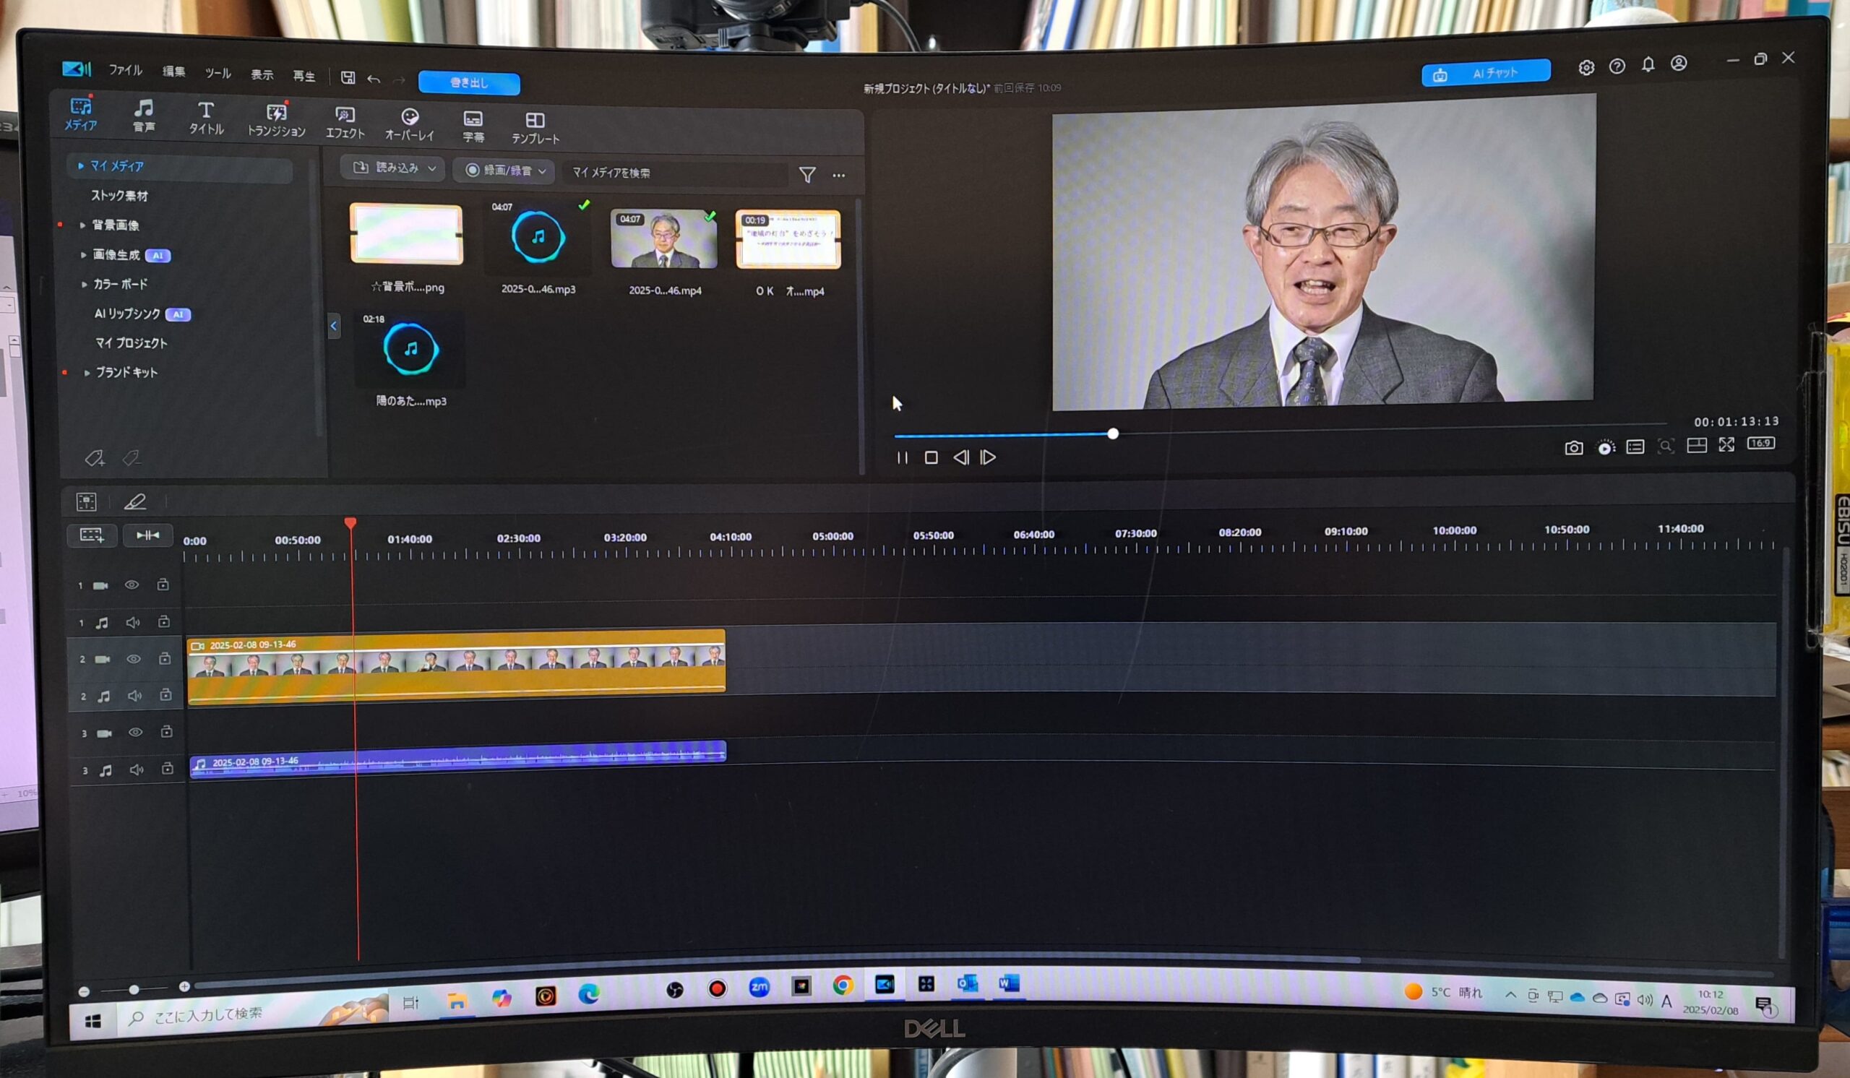
Task: Open the help question mark icon
Action: coord(1617,66)
